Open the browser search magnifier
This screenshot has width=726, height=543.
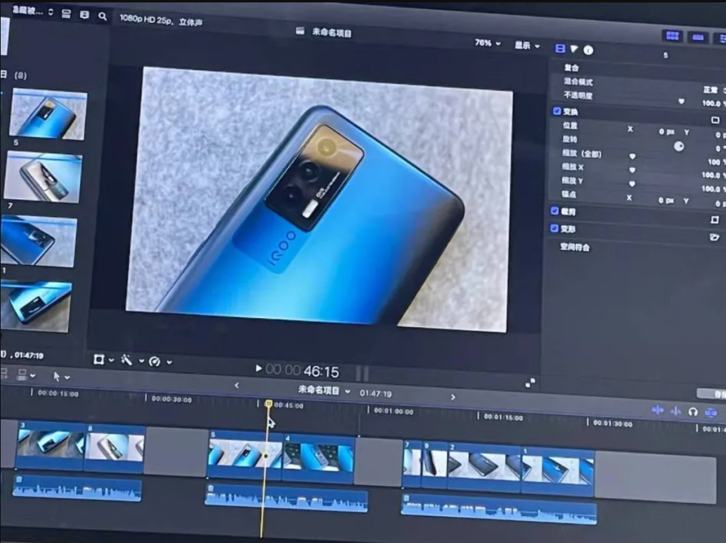(x=102, y=17)
